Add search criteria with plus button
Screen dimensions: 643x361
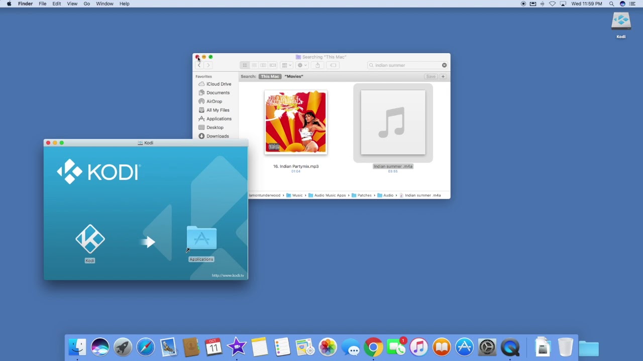click(x=443, y=76)
